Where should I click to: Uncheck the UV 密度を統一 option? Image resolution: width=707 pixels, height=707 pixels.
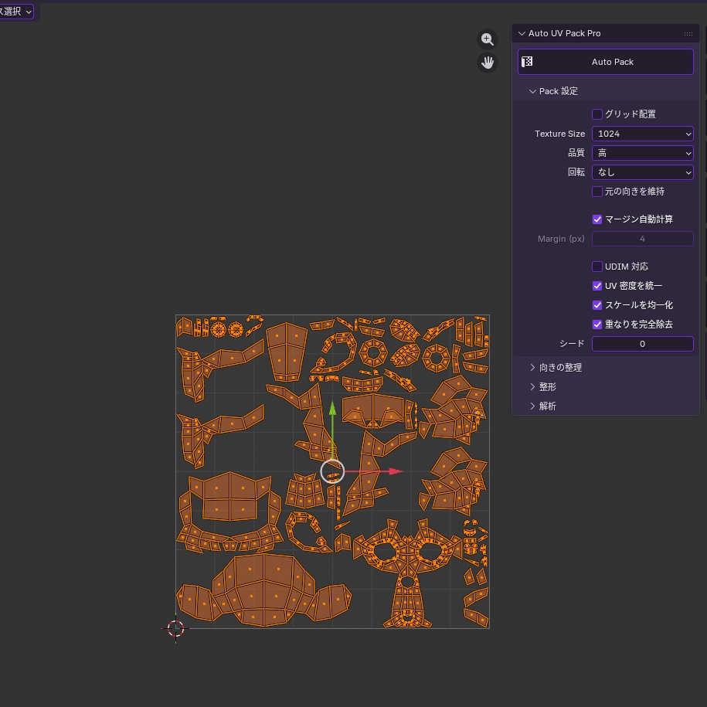[597, 286]
